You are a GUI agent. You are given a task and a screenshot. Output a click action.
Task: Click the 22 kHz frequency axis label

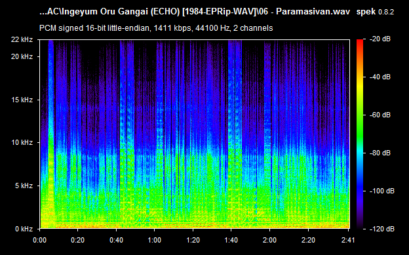tap(22, 40)
